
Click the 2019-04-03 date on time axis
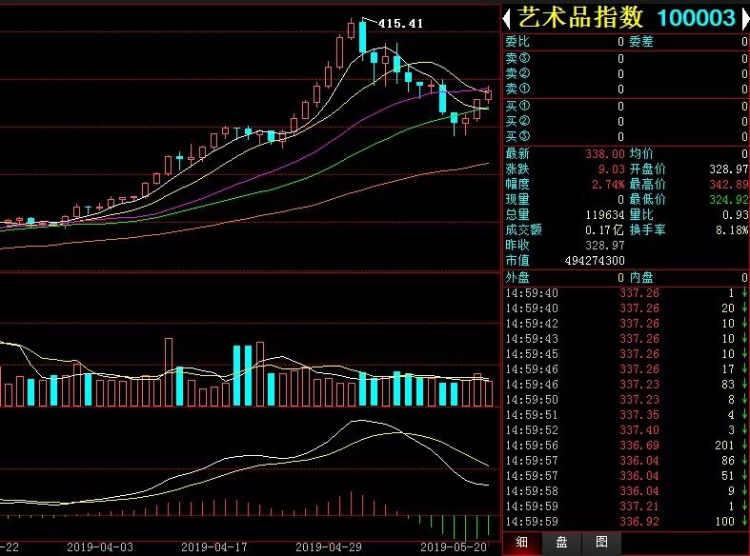click(100, 546)
